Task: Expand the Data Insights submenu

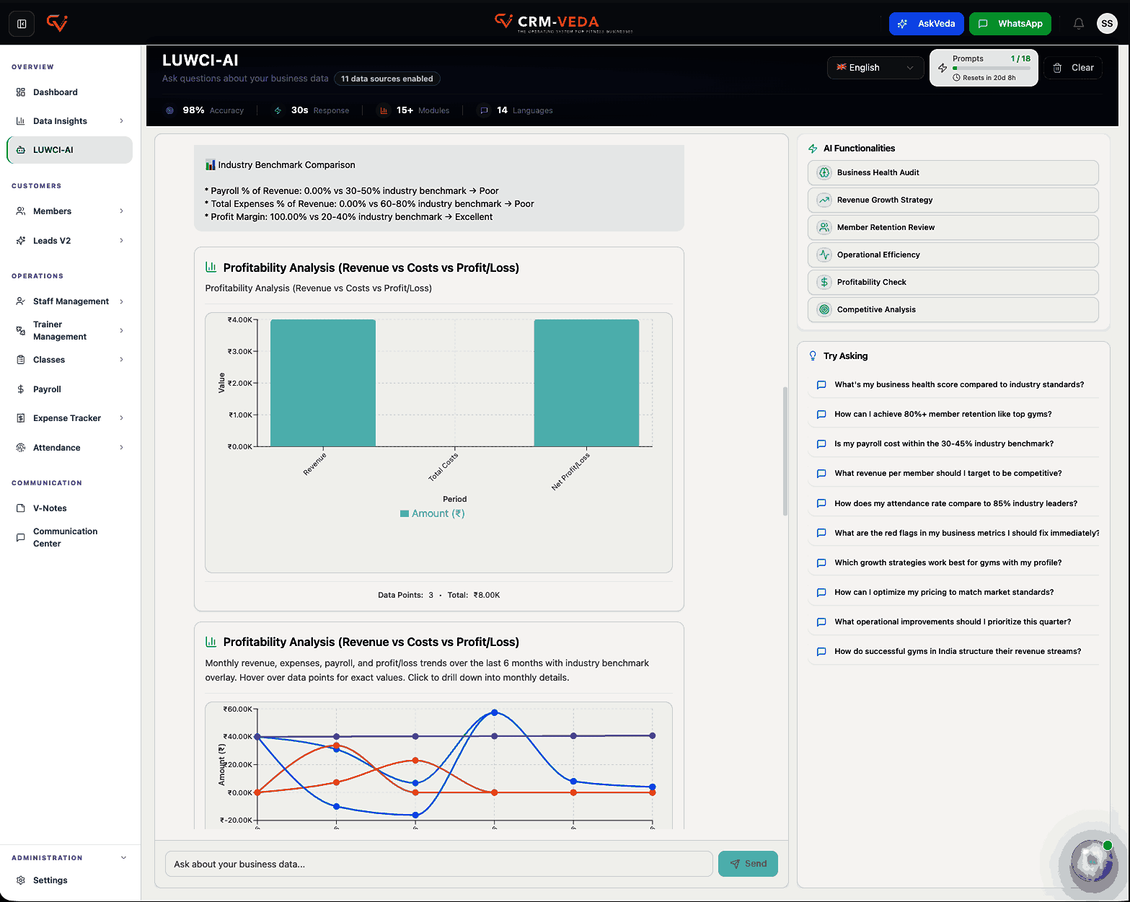Action: tap(121, 121)
